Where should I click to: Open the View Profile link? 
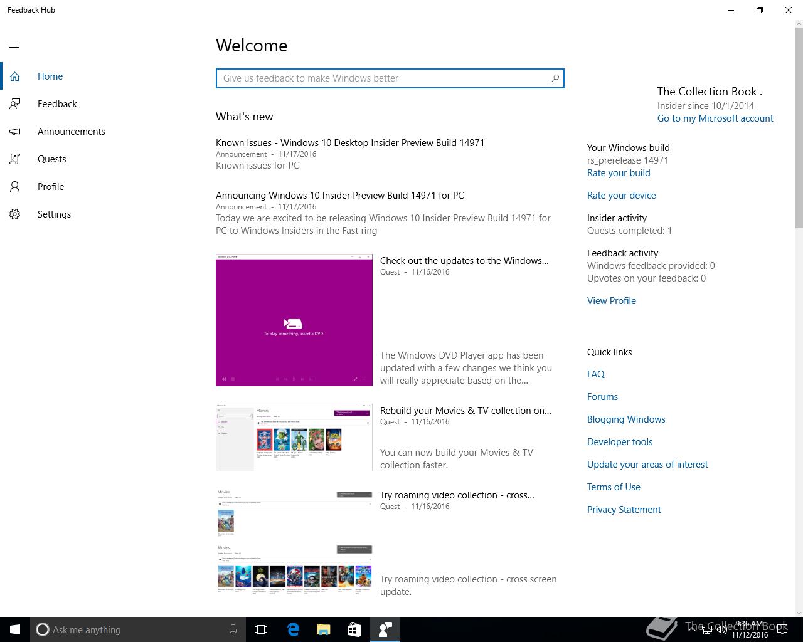pyautogui.click(x=612, y=301)
